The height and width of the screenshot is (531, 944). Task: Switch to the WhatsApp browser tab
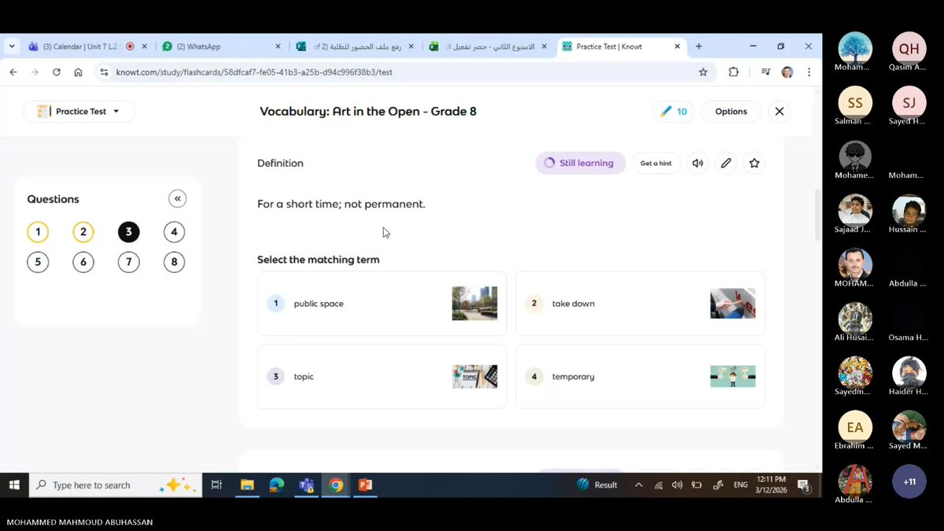(223, 46)
